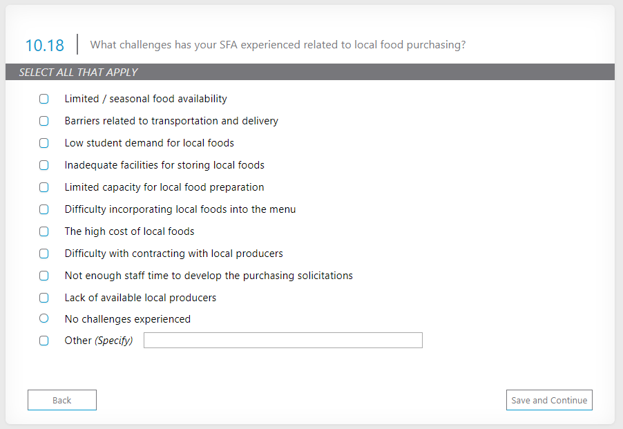Check 'Limited capacity for local food preparation'
Image resolution: width=623 pixels, height=429 pixels.
coord(44,187)
